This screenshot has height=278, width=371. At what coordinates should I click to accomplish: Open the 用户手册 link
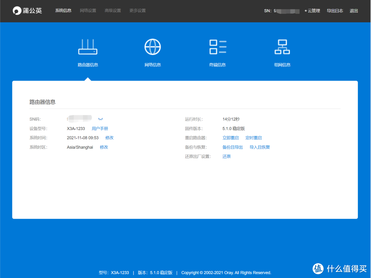[x=100, y=129]
